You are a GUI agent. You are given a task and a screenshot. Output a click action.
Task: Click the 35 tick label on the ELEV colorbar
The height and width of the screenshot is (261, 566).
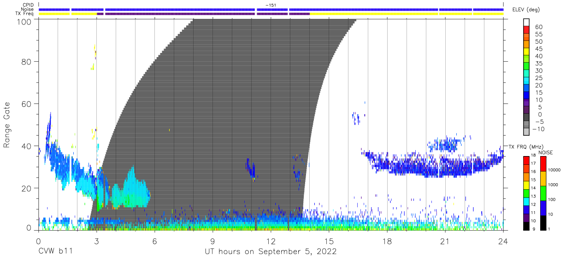(538, 64)
